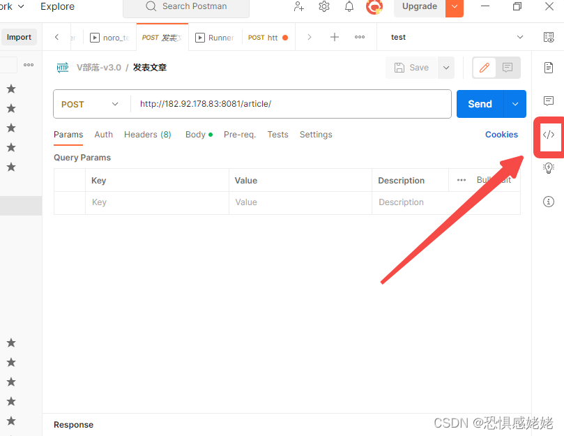Click the invite collaborators icon
Image resolution: width=564 pixels, height=436 pixels.
point(298,6)
